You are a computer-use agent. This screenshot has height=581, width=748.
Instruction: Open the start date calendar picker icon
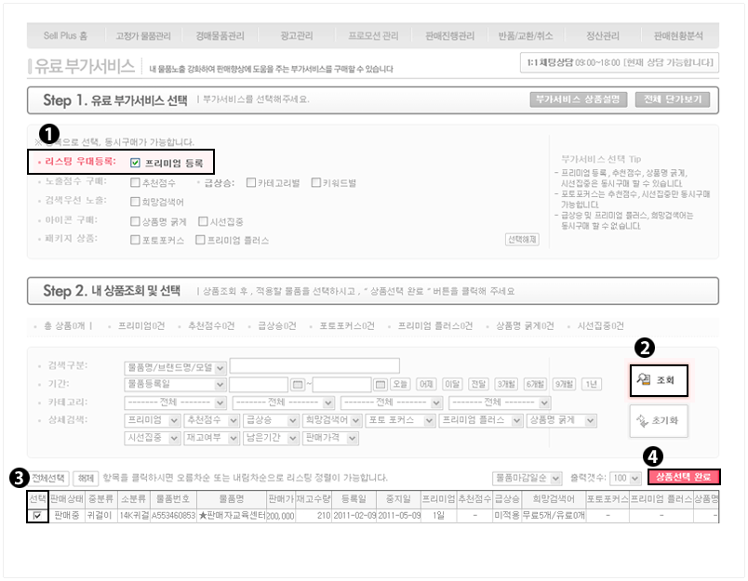299,384
